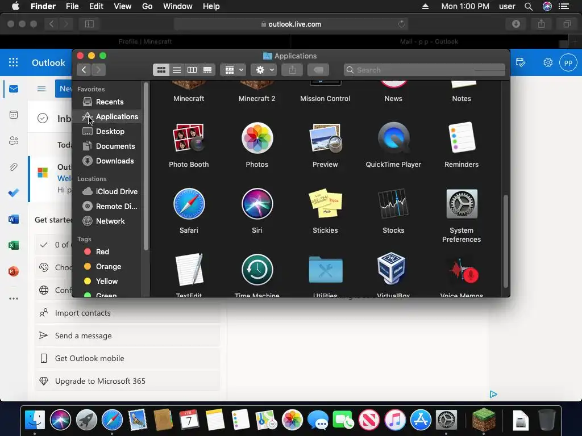Viewport: 582px width, 436px height.
Task: Select the Yellow tag in the sidebar
Action: 107,282
